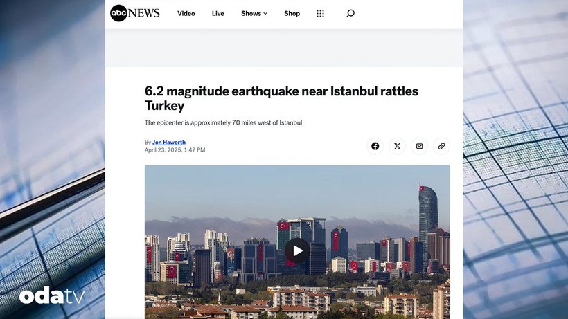Click the empty gray ad banner area
This screenshot has width=568, height=319.
pyautogui.click(x=283, y=48)
